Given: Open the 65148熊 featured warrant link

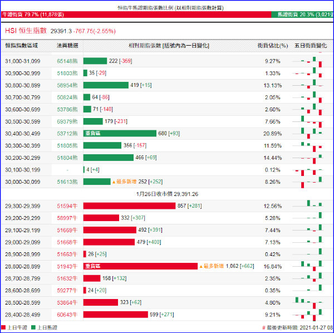Looking at the screenshot, I should pyautogui.click(x=67, y=61).
